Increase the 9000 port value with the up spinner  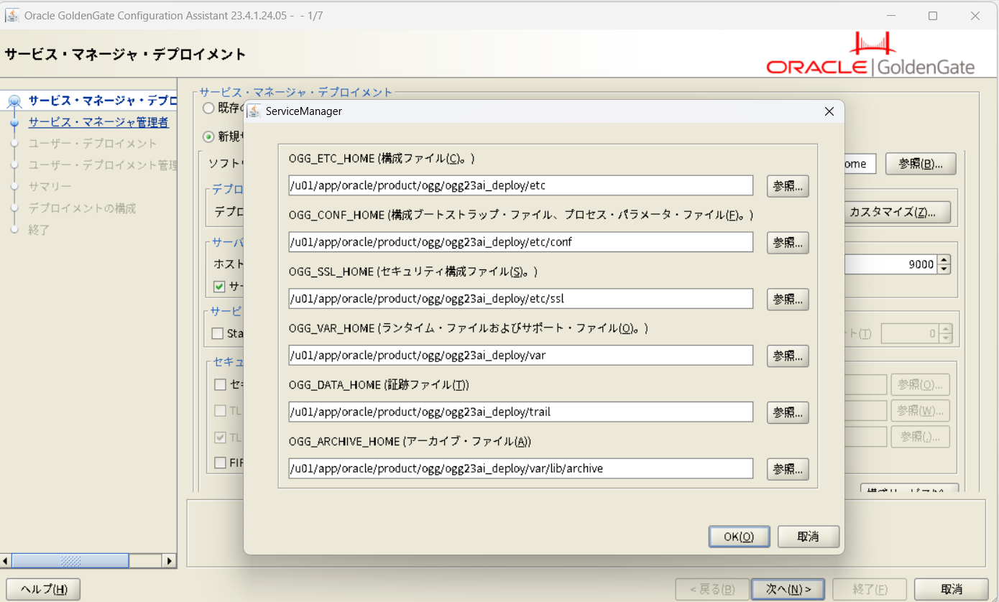point(943,259)
